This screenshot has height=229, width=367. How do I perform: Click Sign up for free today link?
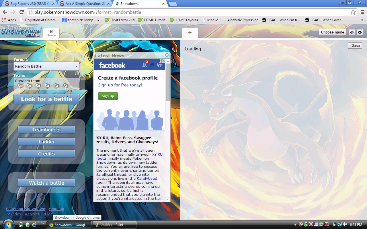coord(120,85)
